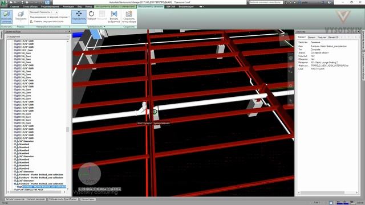The height and width of the screenshot is (205, 365).
Task: Click Link Section Planes option
Action: [x=47, y=22]
